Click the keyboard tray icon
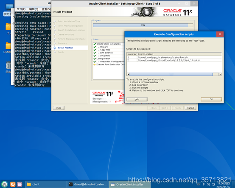The image size is (235, 188). [199, 184]
